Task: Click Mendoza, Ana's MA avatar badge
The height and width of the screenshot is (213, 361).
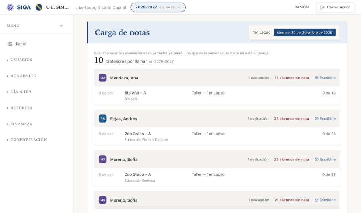Action: (x=103, y=78)
